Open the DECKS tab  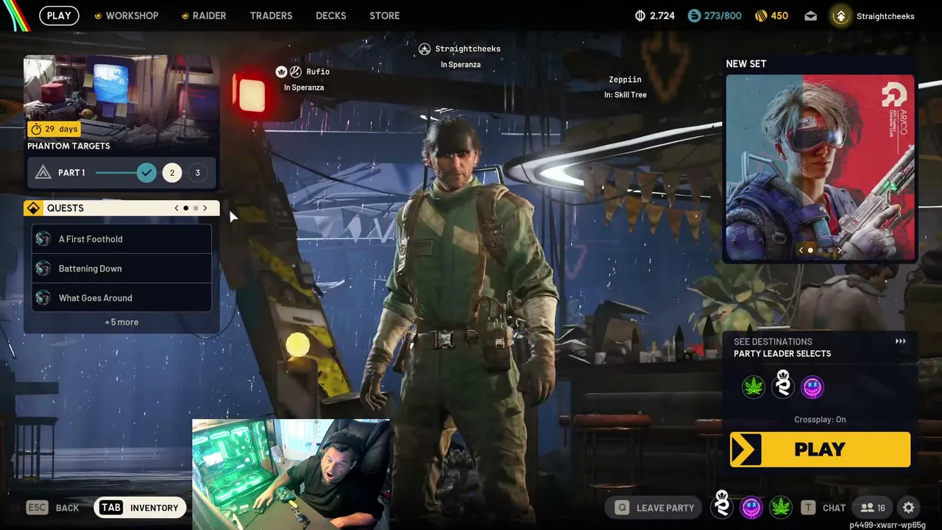330,15
